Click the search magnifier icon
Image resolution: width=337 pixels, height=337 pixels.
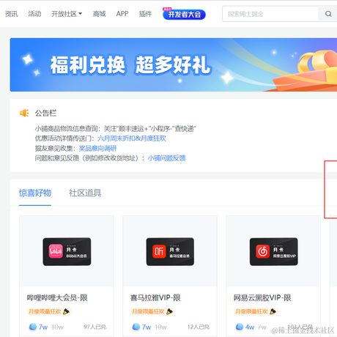pos(328,14)
